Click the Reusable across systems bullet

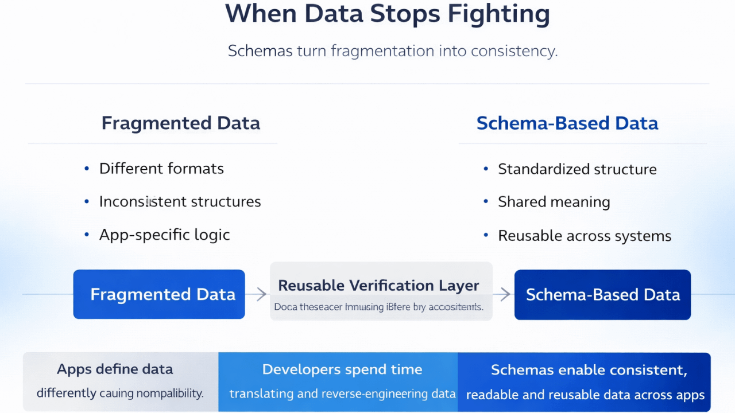point(585,236)
